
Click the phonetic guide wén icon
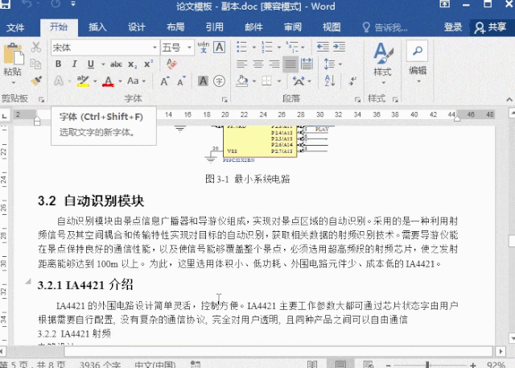pyautogui.click(x=204, y=48)
